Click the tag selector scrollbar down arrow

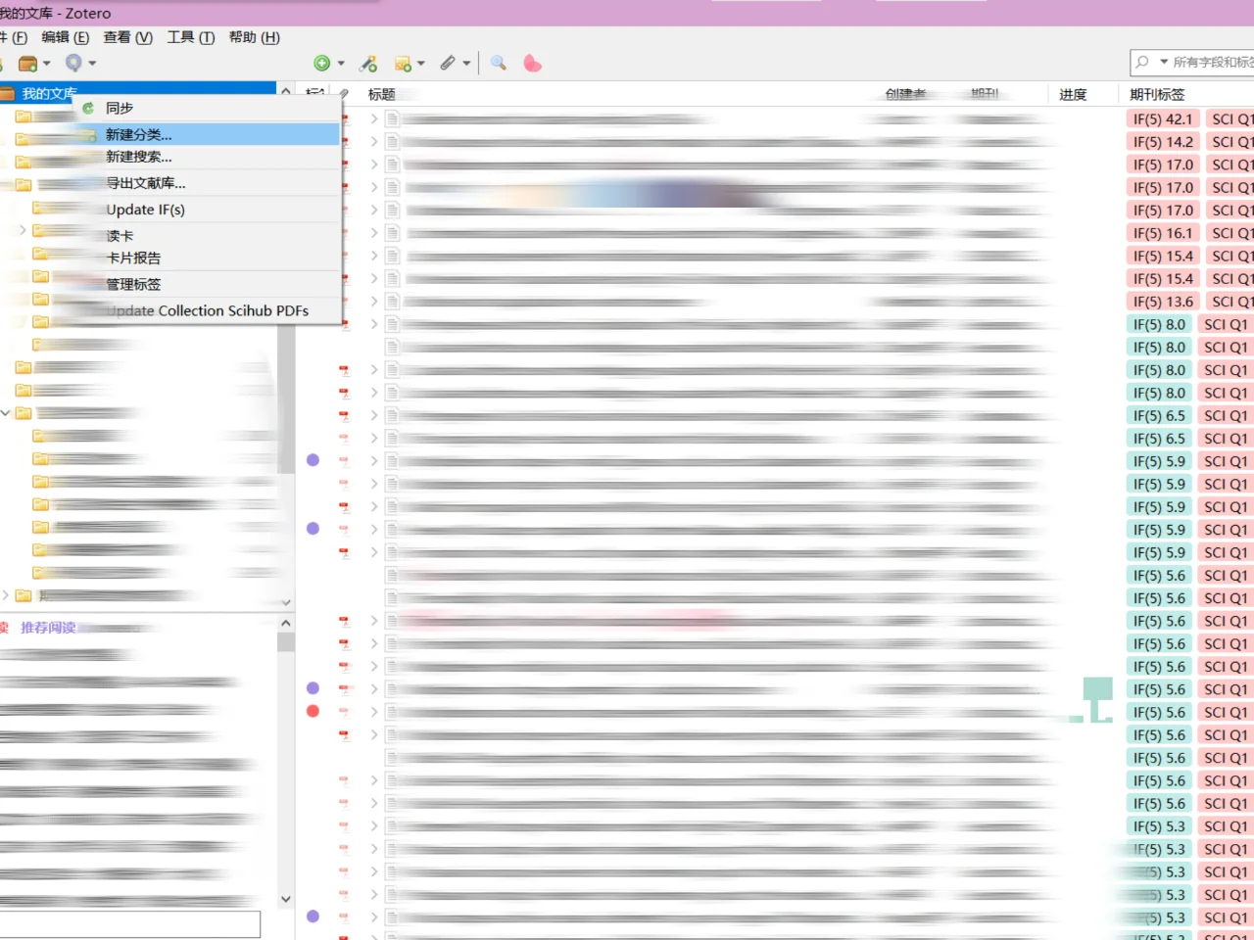[286, 899]
